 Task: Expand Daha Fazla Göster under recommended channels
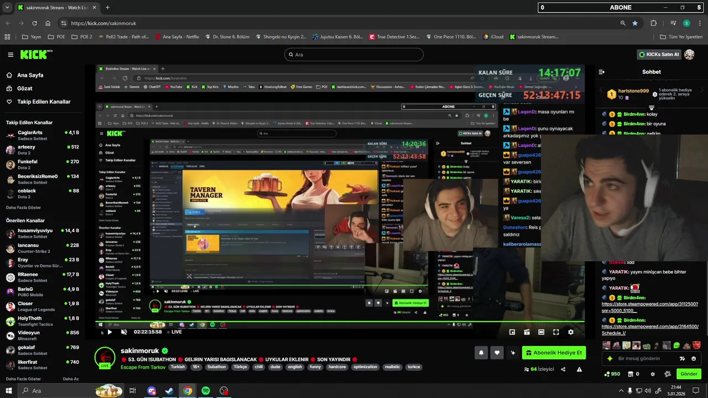[23, 379]
